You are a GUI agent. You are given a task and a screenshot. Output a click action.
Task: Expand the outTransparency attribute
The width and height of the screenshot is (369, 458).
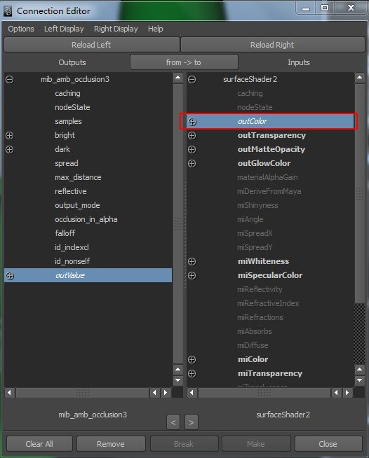192,136
